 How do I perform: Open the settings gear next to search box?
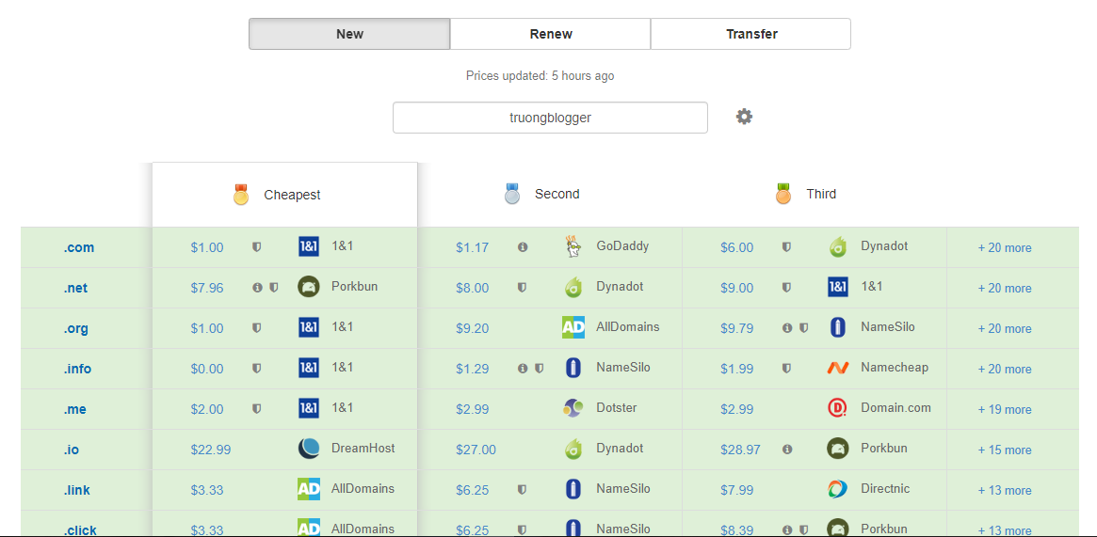(x=744, y=117)
